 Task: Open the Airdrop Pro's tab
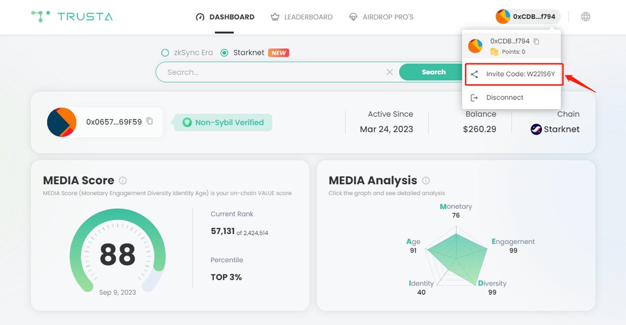click(x=381, y=17)
